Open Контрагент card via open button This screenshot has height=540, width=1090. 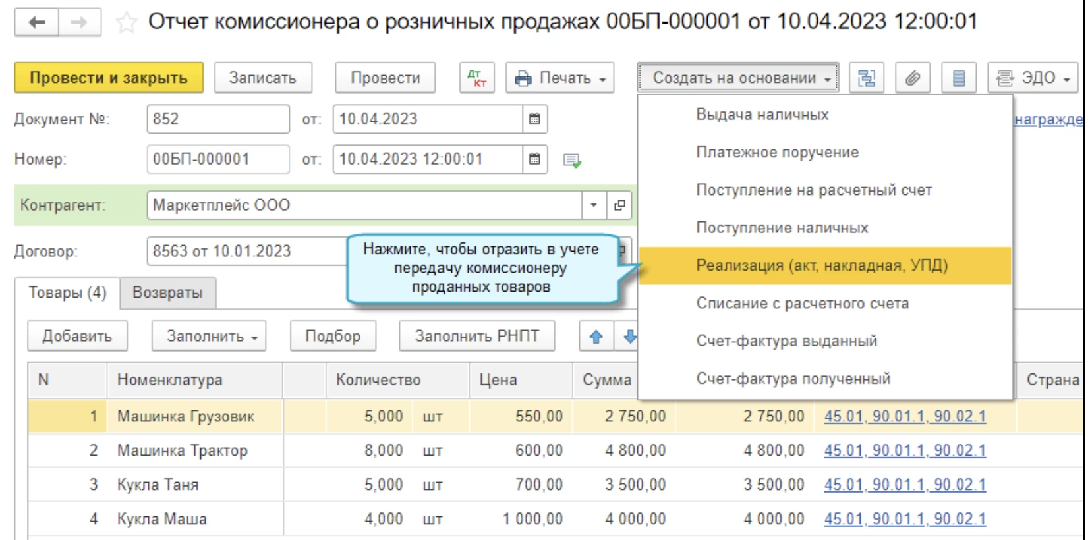619,205
